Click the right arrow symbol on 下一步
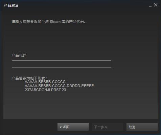 (x=106, y=127)
